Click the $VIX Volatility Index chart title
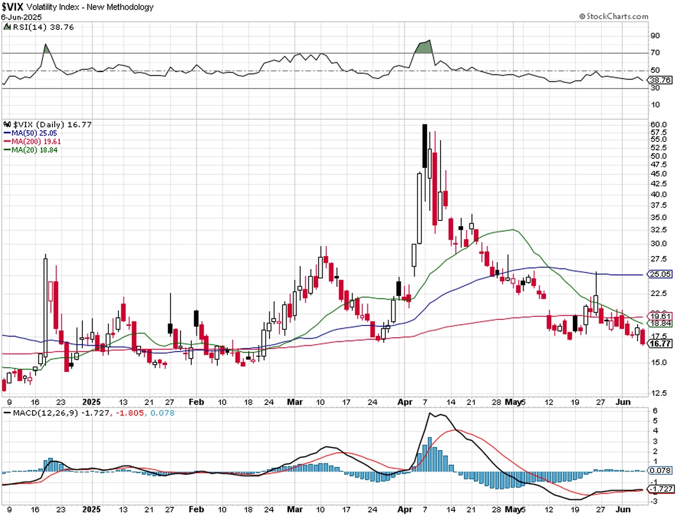Viewport: 677px width, 516px height. 78,7
